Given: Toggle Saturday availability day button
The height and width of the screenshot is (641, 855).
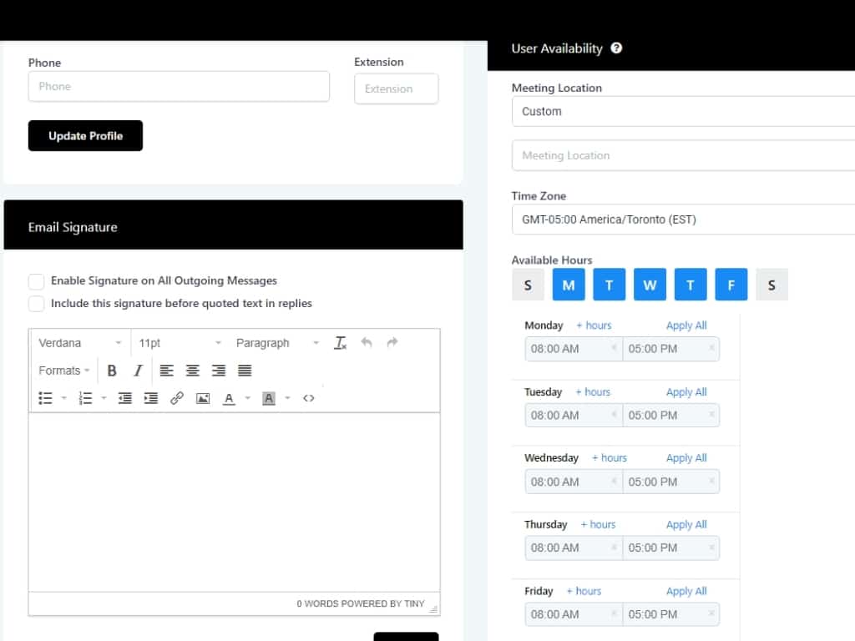Looking at the screenshot, I should click(772, 285).
